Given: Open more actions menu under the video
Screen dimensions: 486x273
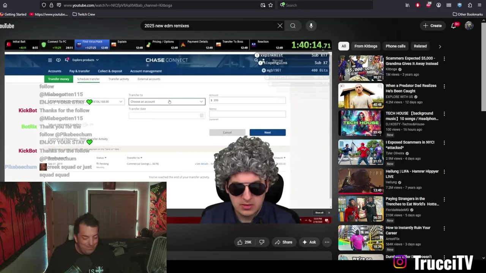Looking at the screenshot, I should [x=327, y=242].
